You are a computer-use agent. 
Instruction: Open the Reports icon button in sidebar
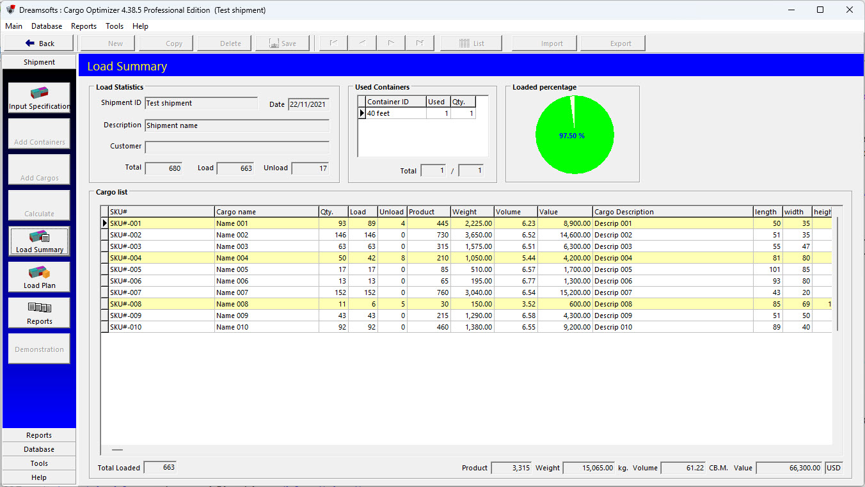[39, 313]
